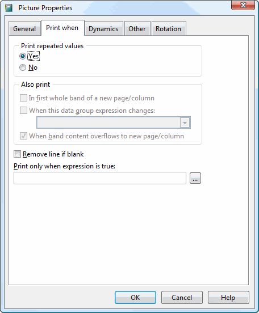Select No for Print repeated values
This screenshot has height=313, width=259.
[23, 67]
